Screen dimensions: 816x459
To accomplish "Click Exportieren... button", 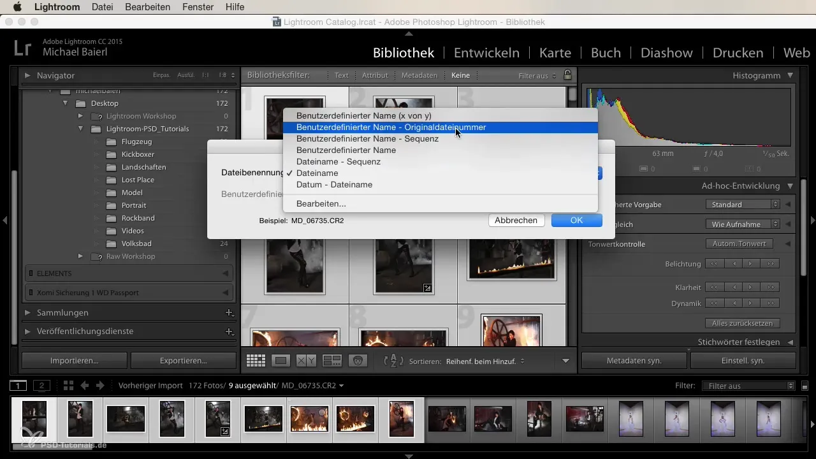I will pos(184,360).
